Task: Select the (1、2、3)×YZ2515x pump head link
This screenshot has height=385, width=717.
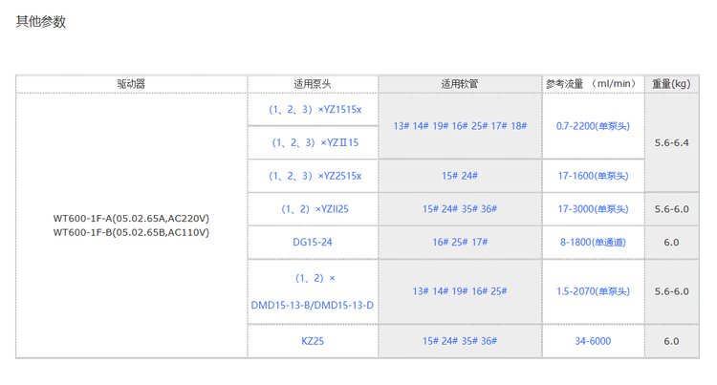Action: [312, 176]
